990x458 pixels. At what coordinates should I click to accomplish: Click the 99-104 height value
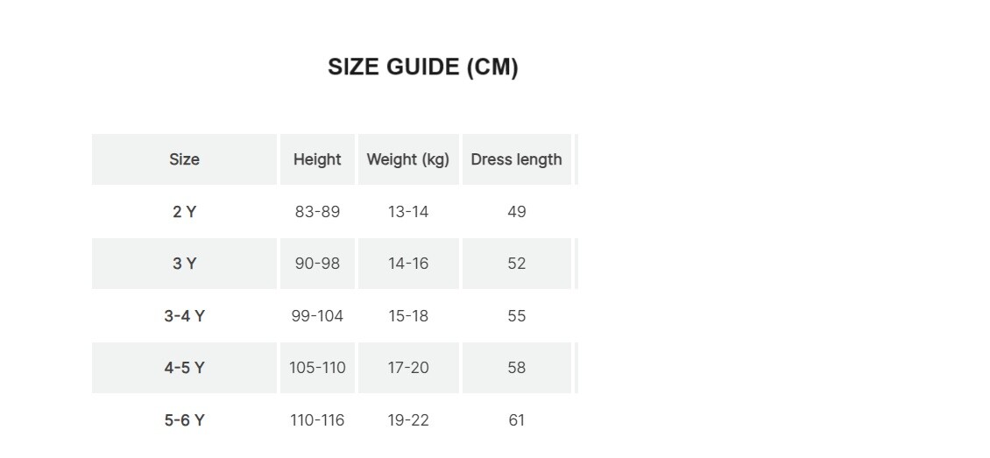317,316
